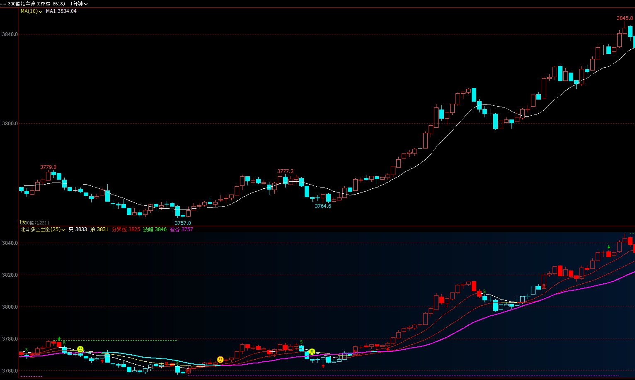Click the 波峰 3846 indicator value

click(155, 229)
